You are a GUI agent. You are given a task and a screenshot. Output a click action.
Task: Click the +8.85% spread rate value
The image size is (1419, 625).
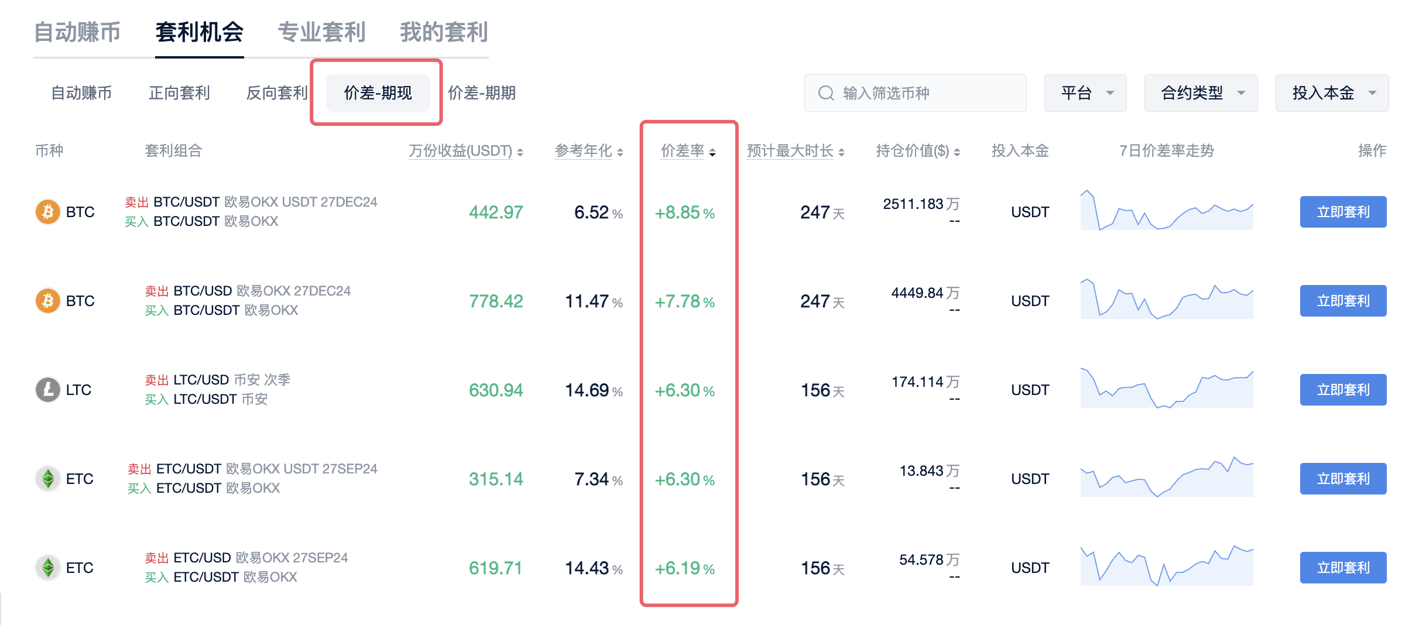(685, 212)
